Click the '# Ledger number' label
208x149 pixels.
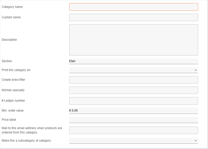pyautogui.click(x=13, y=101)
